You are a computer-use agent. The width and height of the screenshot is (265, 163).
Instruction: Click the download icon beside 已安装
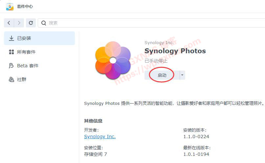click(11, 38)
